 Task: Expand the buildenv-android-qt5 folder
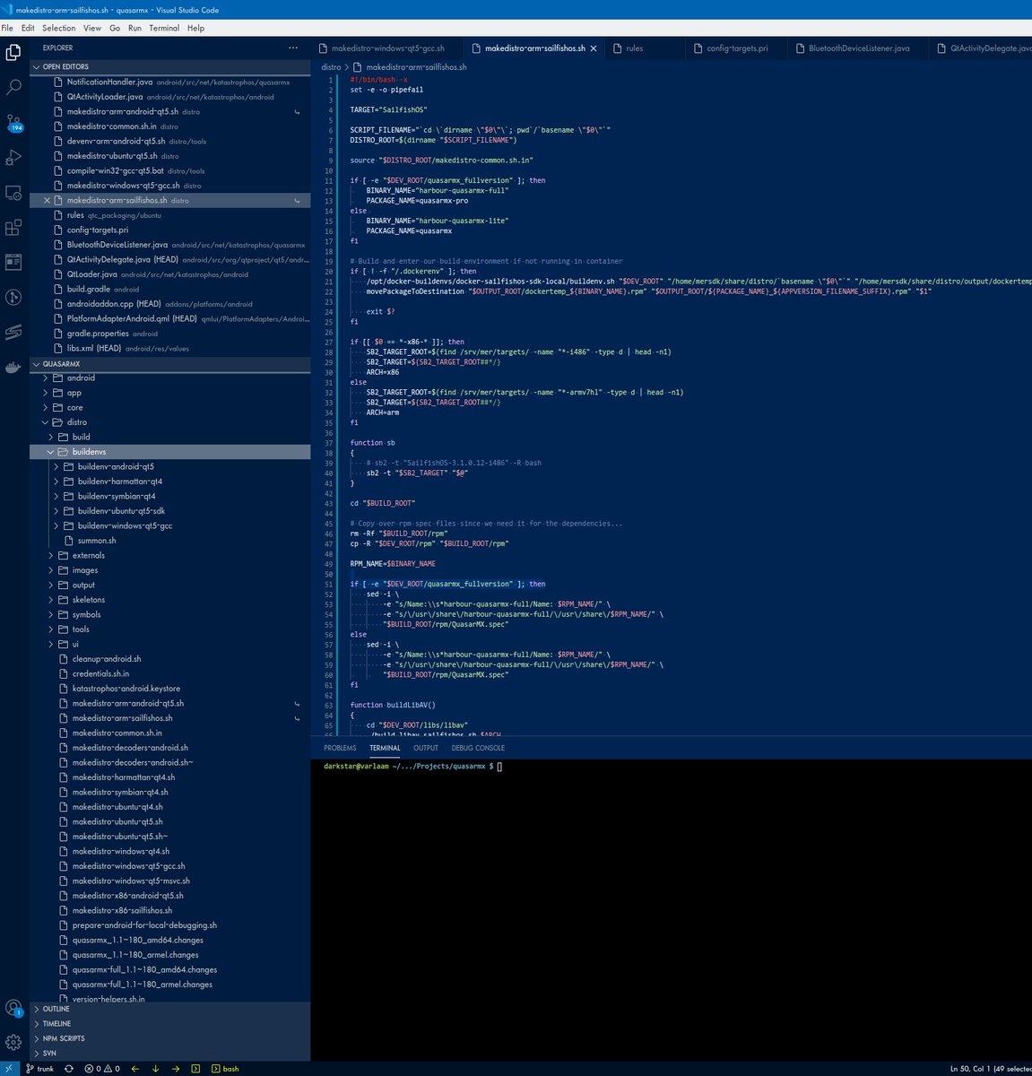(56, 466)
